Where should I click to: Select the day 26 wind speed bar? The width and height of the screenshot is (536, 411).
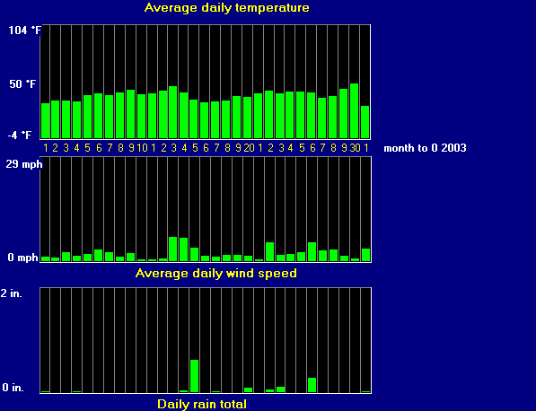click(312, 252)
